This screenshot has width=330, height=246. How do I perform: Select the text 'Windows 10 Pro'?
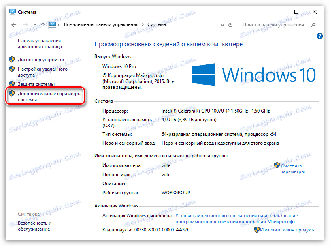tap(119, 66)
